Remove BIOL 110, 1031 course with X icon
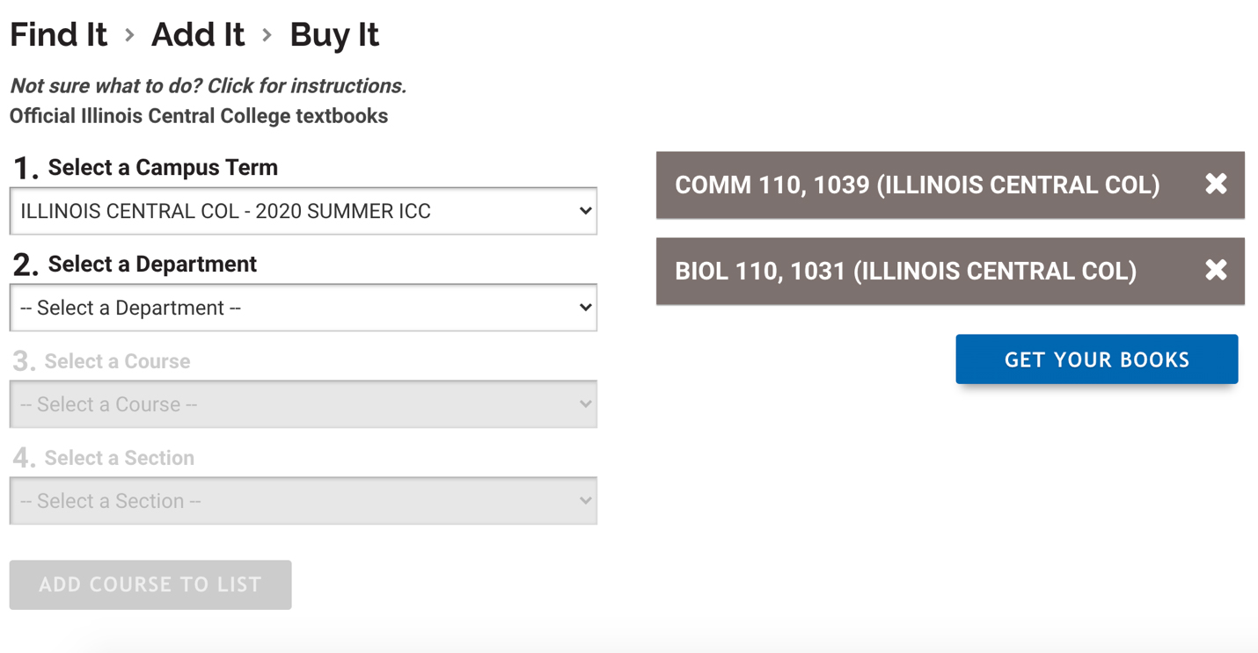This screenshot has height=653, width=1258. tap(1216, 270)
